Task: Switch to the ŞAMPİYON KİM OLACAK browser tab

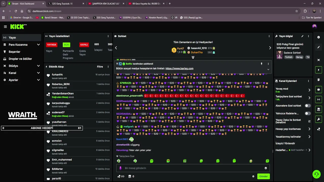Action: tap(106, 4)
